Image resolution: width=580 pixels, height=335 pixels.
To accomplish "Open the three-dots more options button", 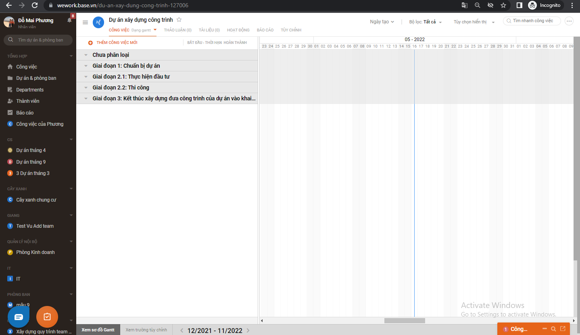I will point(569,21).
